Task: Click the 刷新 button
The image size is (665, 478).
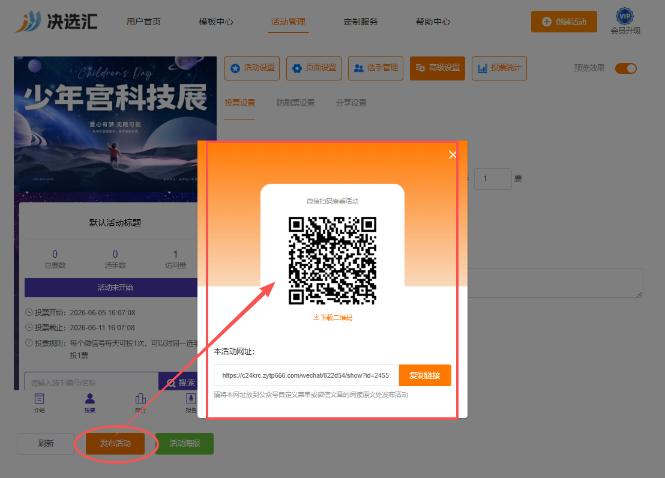Action: [x=46, y=444]
